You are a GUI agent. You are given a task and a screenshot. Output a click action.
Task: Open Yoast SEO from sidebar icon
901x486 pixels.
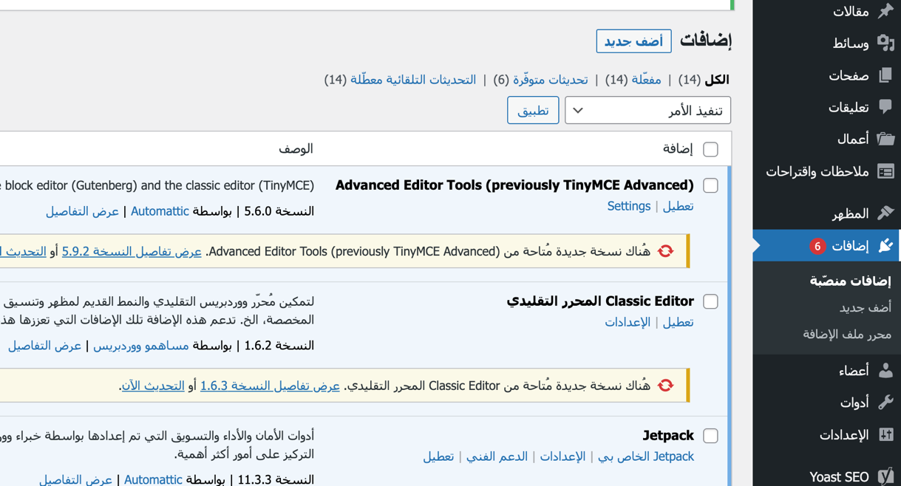click(x=885, y=476)
